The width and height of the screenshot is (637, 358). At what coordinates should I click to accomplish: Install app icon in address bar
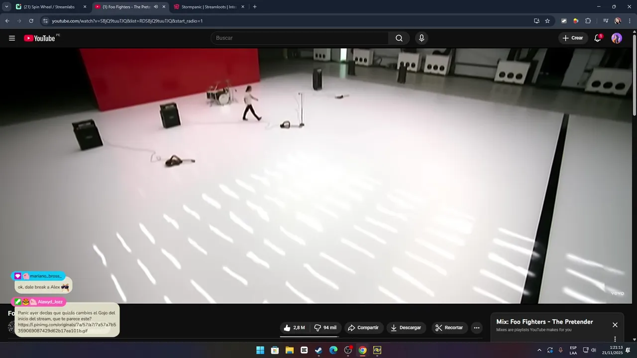536,21
